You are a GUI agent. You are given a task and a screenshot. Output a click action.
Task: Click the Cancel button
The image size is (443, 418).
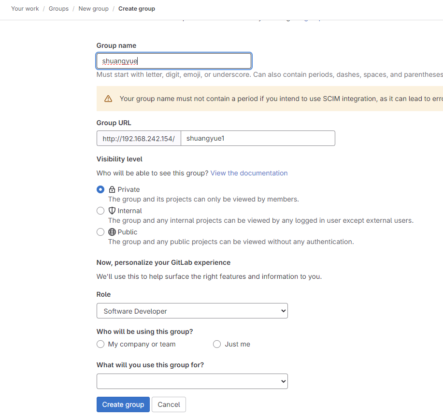169,404
